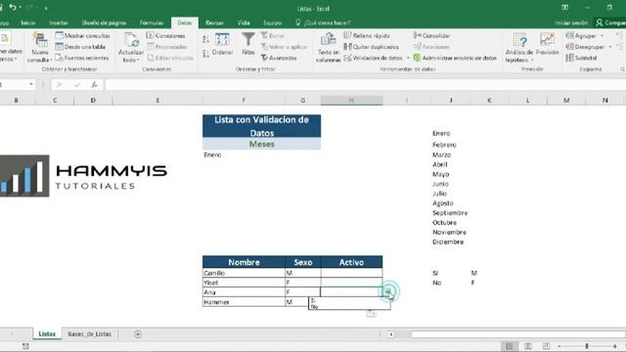The width and height of the screenshot is (626, 352).
Task: Open the Ordenar dialog
Action: pyautogui.click(x=222, y=44)
